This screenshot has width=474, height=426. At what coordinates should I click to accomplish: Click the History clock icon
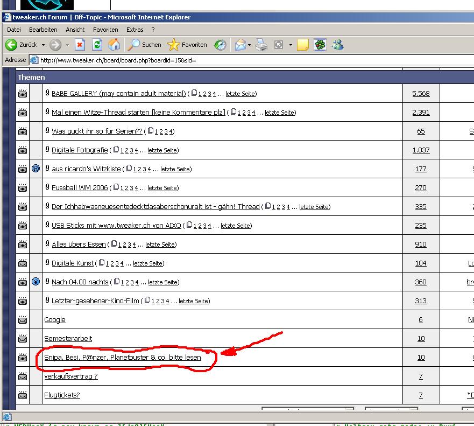pos(220,45)
